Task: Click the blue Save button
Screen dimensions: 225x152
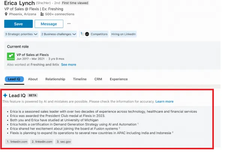Action: tap(18, 24)
